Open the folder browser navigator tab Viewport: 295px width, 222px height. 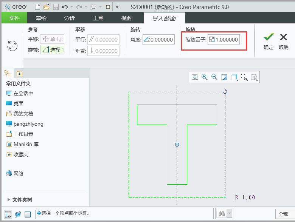point(7,73)
